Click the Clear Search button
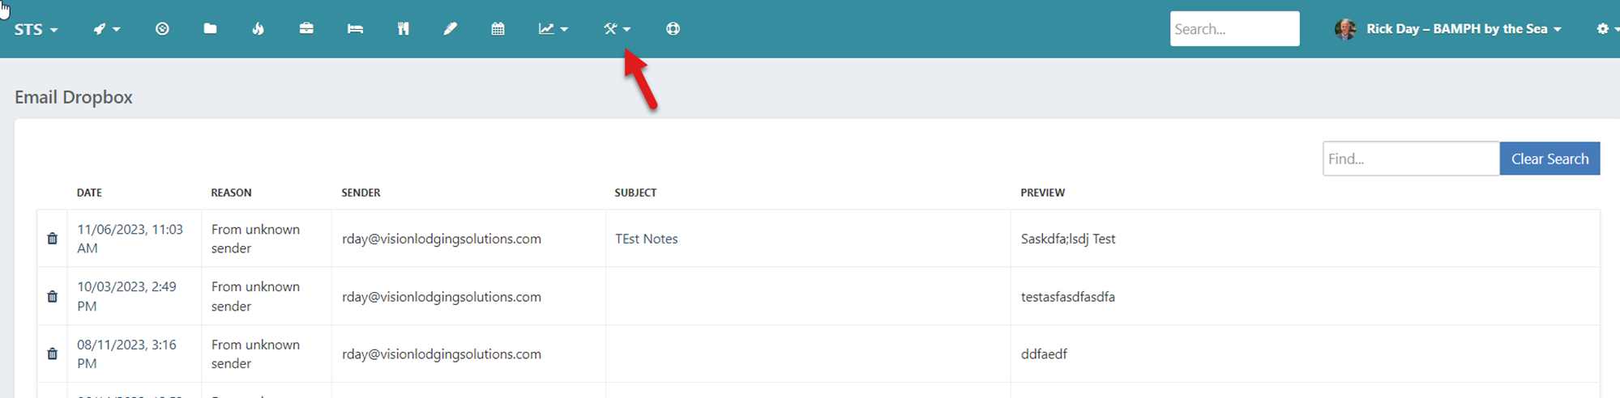 pyautogui.click(x=1549, y=159)
